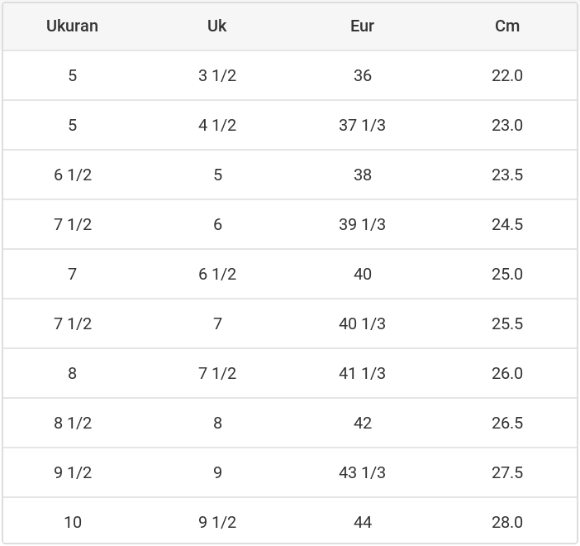Viewport: 580px width, 546px height.
Task: Select the Eur 36 cell
Action: pos(362,75)
